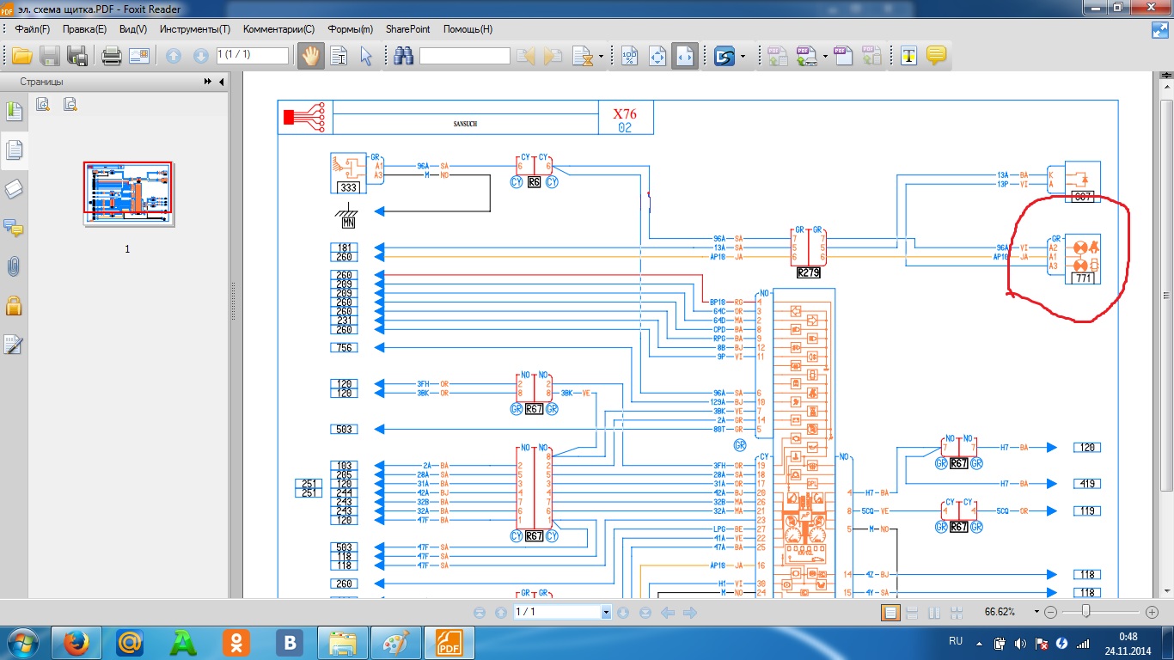1174x660 pixels.
Task: Set zoom to actual size 100% icon
Action: tap(629, 57)
